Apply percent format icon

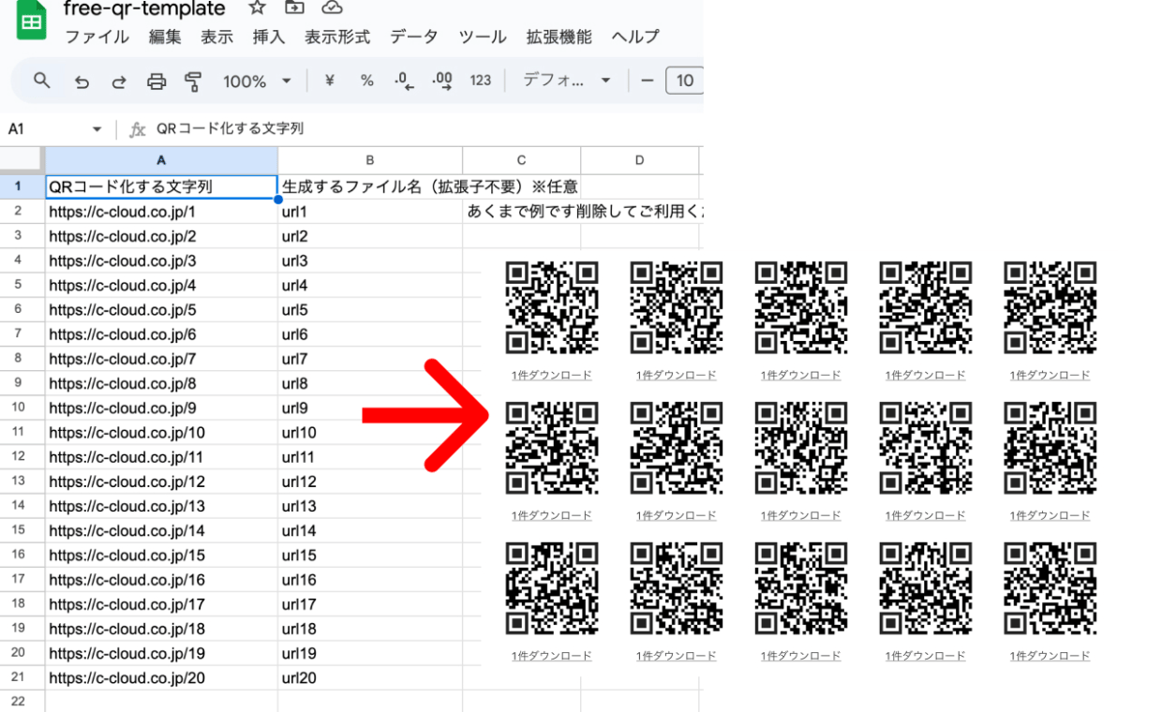(366, 81)
